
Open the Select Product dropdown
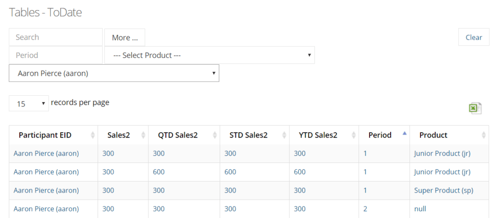[209, 56]
